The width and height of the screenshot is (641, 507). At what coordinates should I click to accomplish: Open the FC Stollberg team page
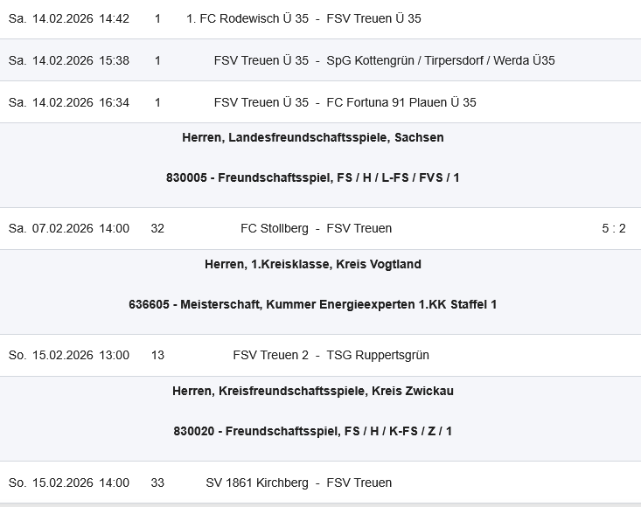click(274, 228)
